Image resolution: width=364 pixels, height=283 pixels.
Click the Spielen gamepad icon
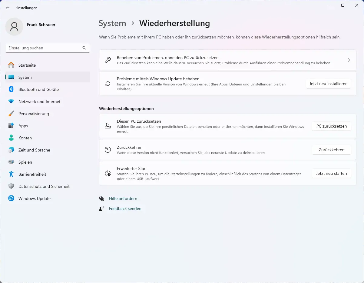11,162
